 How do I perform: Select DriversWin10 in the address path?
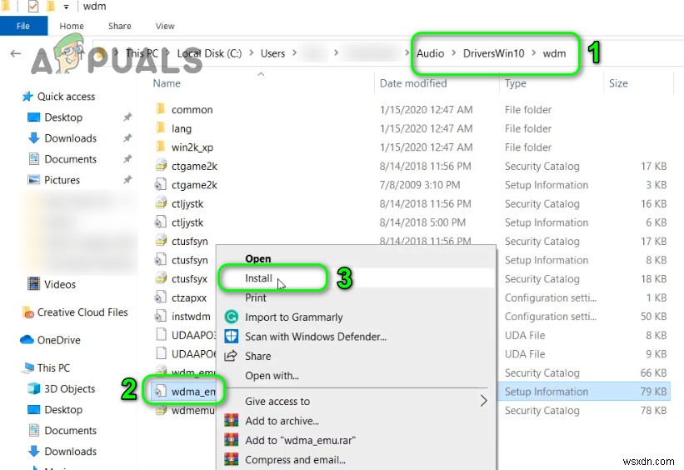pos(493,53)
